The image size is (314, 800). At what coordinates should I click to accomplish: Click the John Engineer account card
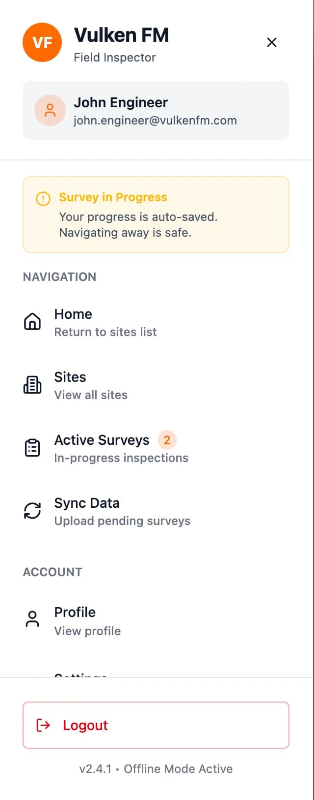click(156, 110)
